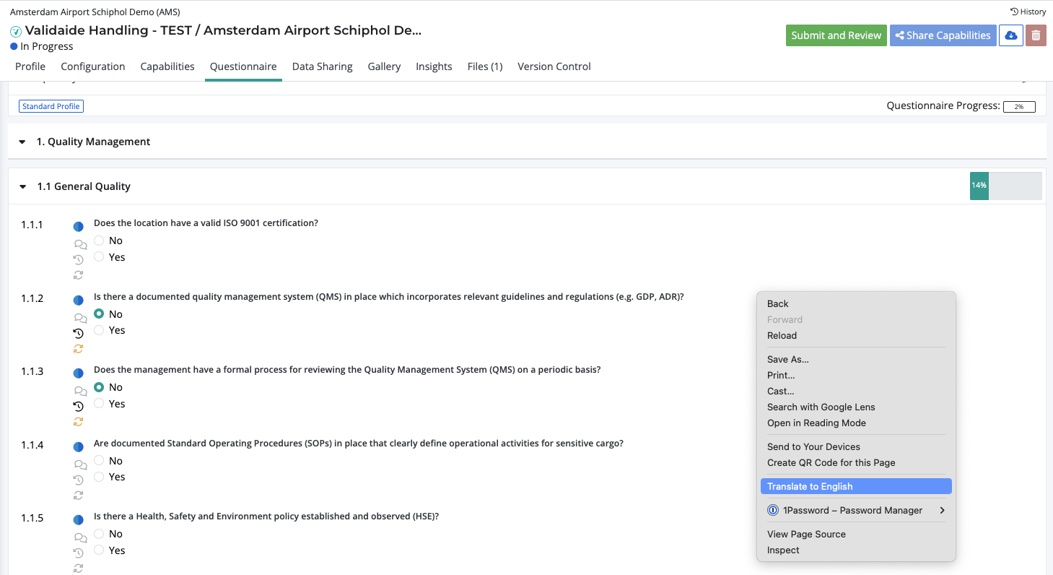The image size is (1053, 575).
Task: Open comments icon for question 1.1.1
Action: tap(81, 244)
